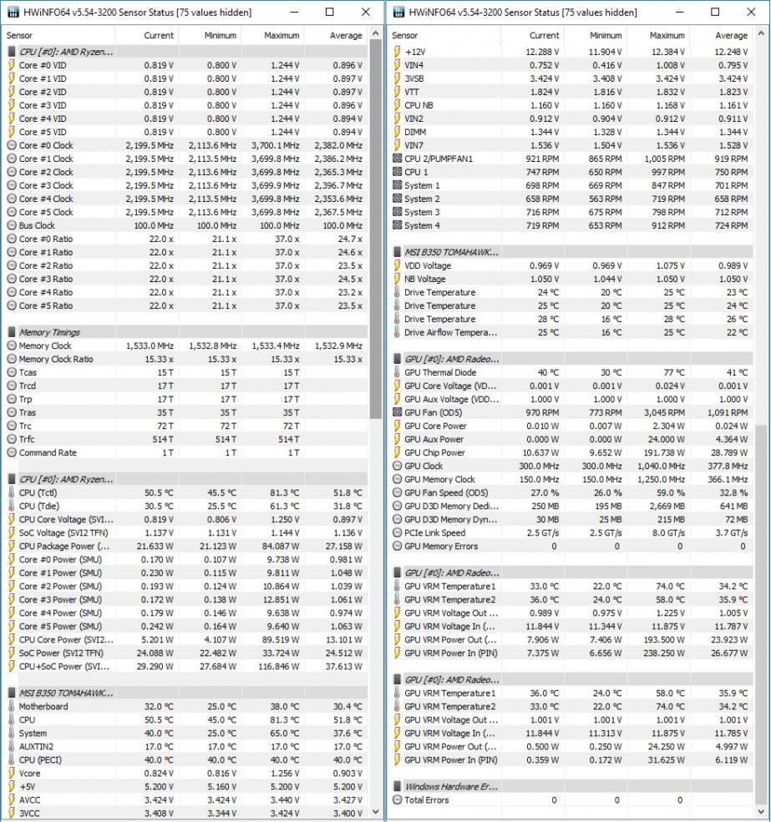Image resolution: width=771 pixels, height=822 pixels.
Task: Click the VDD Voltage sensor label
Action: click(x=428, y=265)
